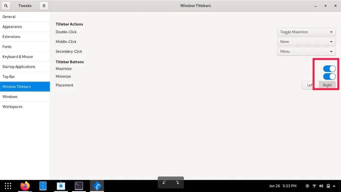Open the Software store from the taskbar
Image resolution: width=341 pixels, height=192 pixels.
point(61,185)
